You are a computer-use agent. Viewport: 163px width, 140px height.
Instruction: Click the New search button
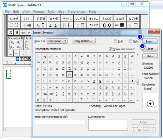pyautogui.click(x=83, y=41)
